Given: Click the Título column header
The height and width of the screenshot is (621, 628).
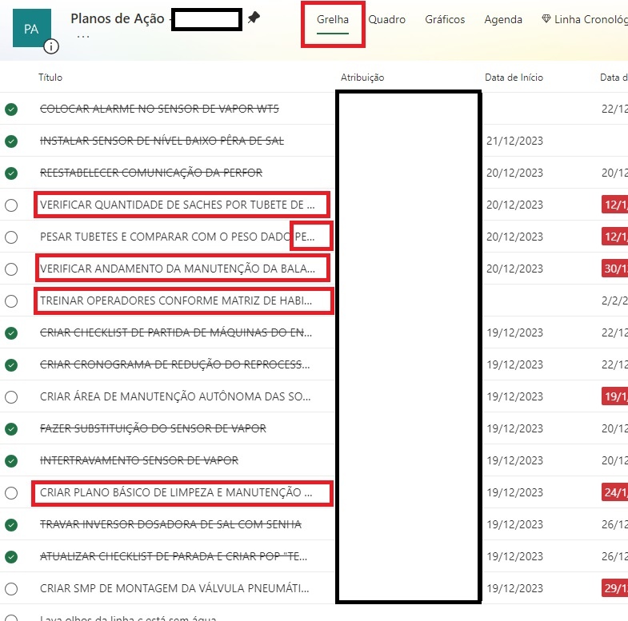Looking at the screenshot, I should coord(50,78).
